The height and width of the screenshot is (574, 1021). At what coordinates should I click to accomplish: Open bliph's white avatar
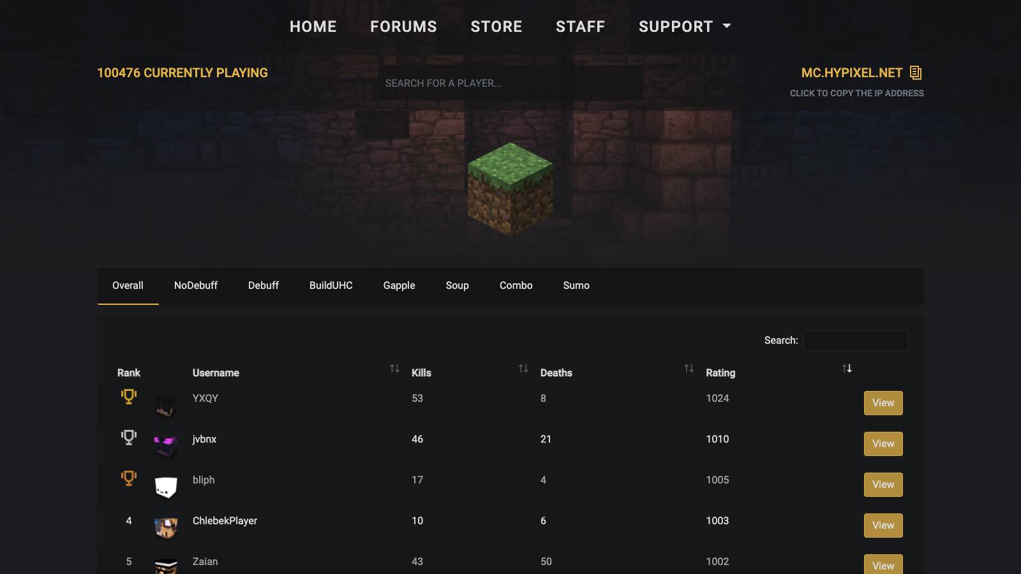point(166,487)
